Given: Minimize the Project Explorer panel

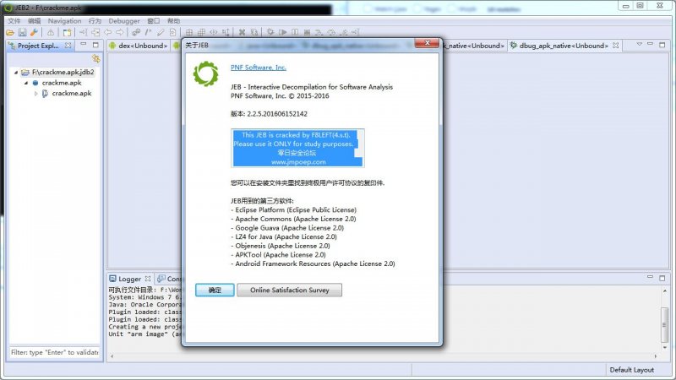Looking at the screenshot, I should [84, 44].
